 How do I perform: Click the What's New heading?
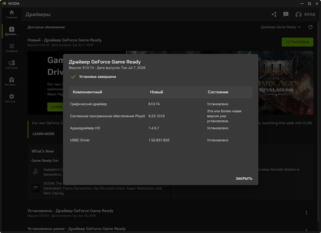[43, 151]
